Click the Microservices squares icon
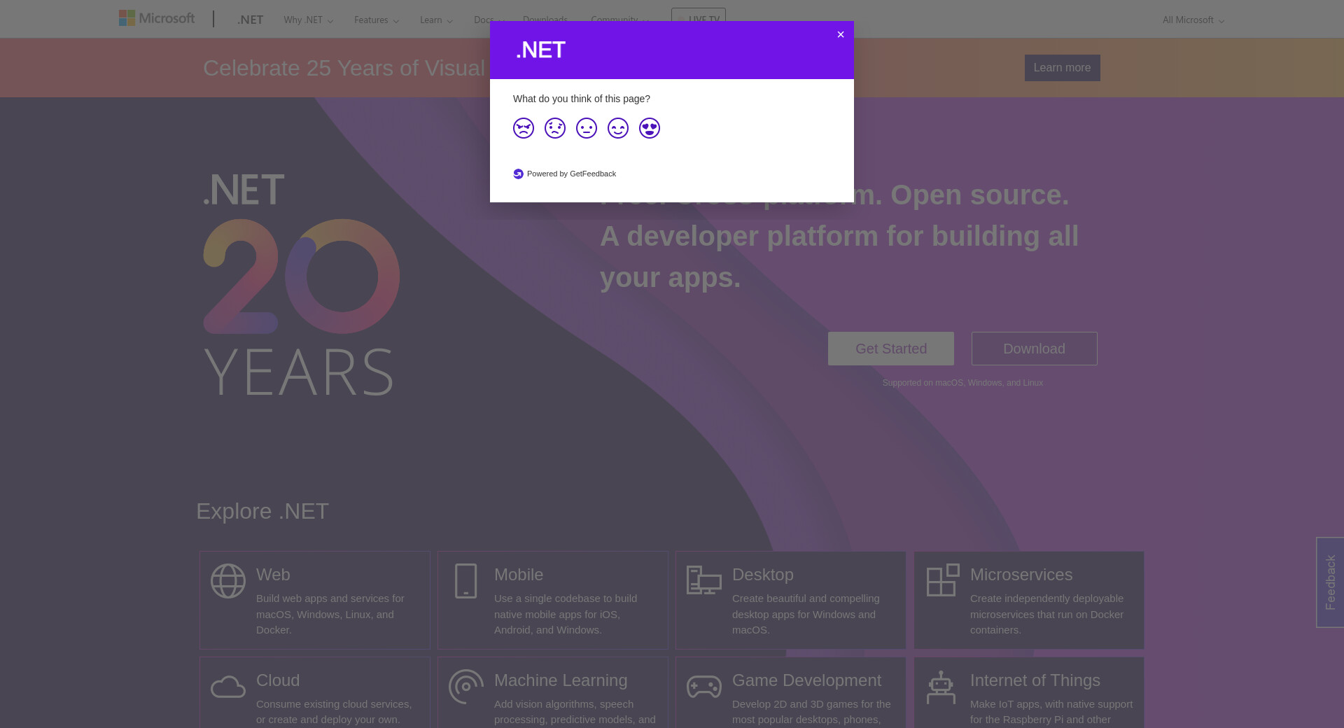 pyautogui.click(x=943, y=580)
